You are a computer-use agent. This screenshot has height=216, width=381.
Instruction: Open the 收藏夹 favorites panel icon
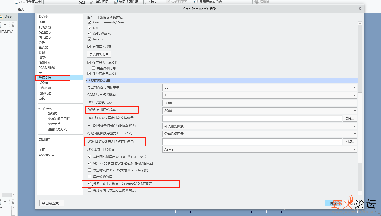tap(1, 17)
